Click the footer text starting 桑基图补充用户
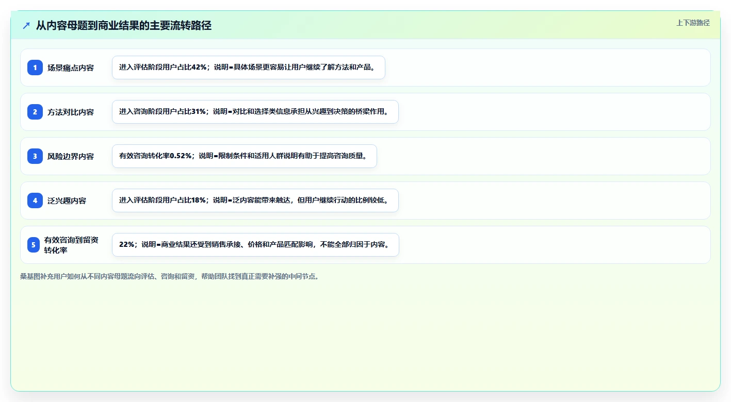This screenshot has height=402, width=731. click(x=170, y=276)
